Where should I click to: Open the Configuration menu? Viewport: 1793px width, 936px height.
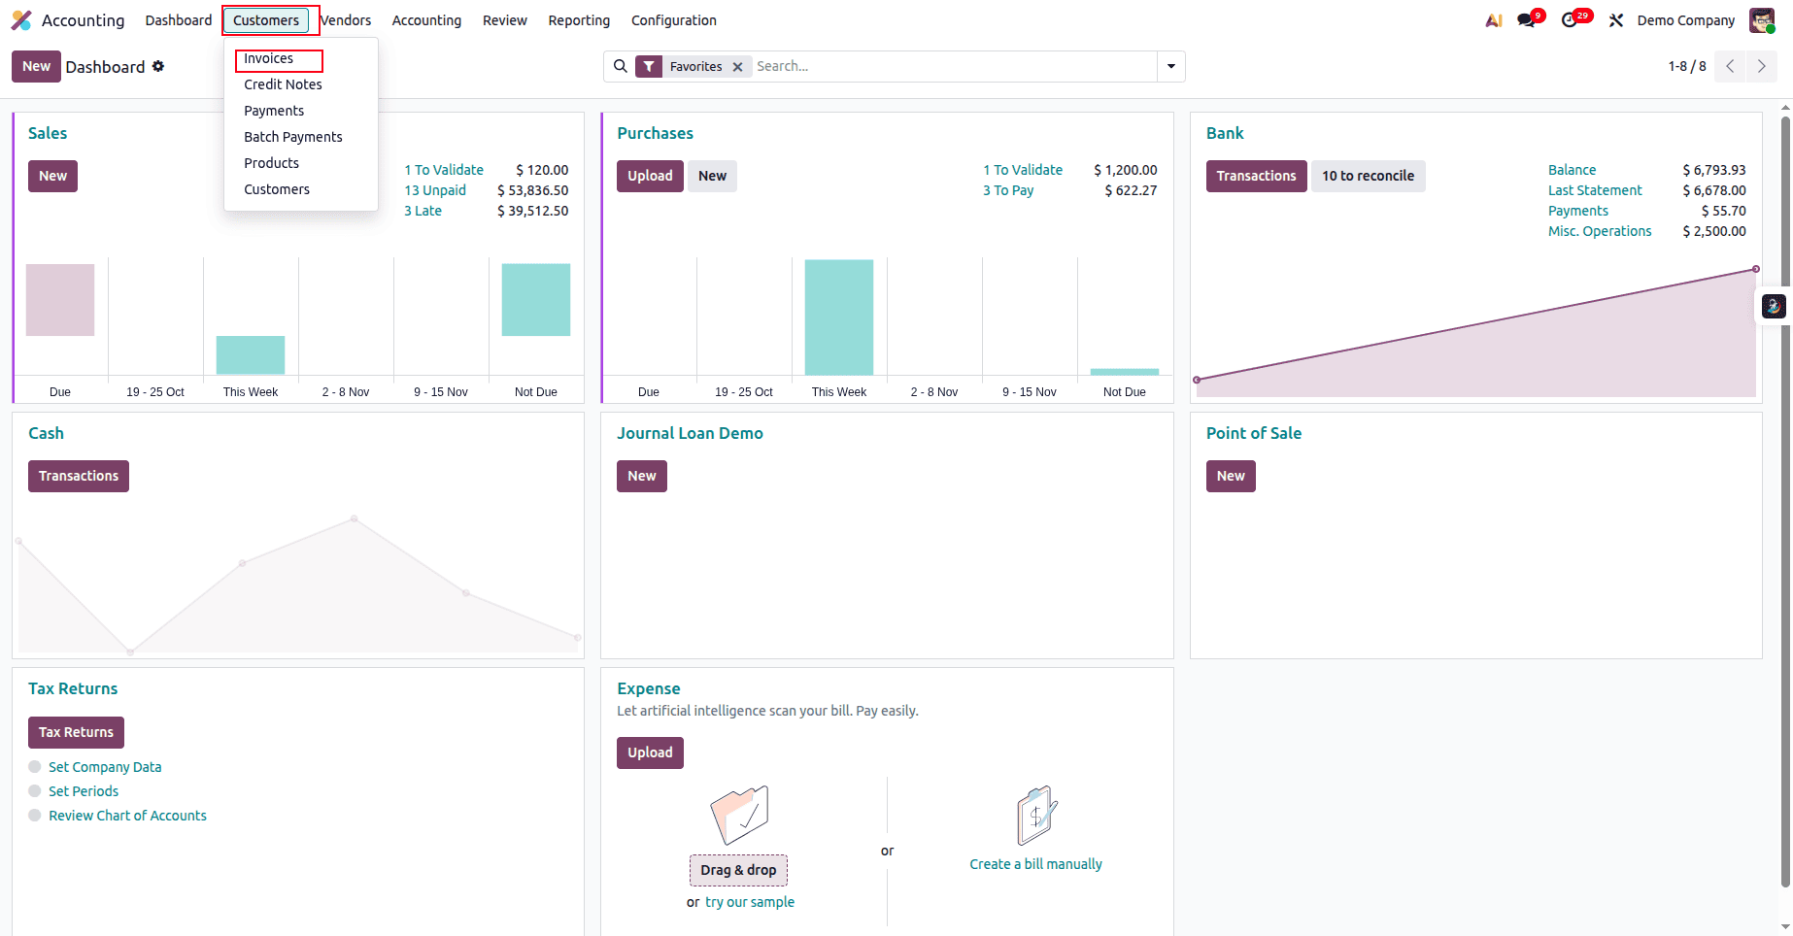(x=673, y=19)
